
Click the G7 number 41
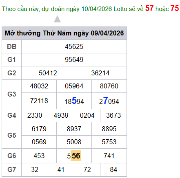[x=61, y=169]
